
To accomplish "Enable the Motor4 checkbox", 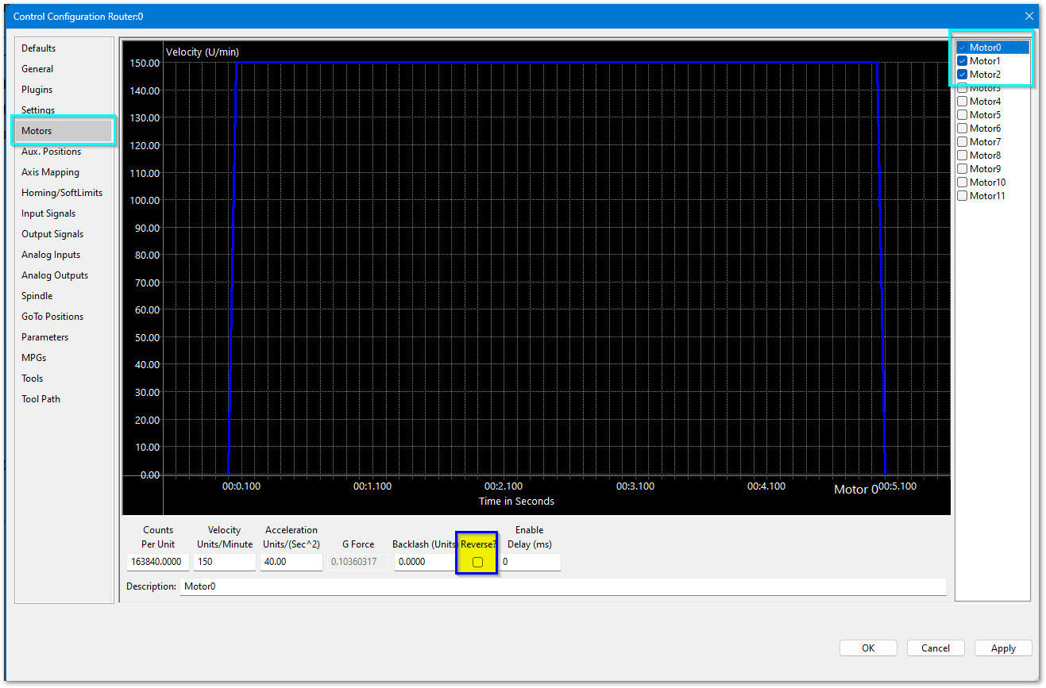I will 962,102.
